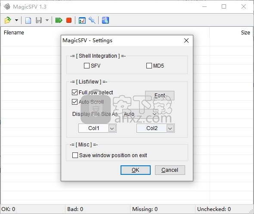The image size is (254, 214).
Task: Uncheck Full row select option
Action: coord(74,92)
